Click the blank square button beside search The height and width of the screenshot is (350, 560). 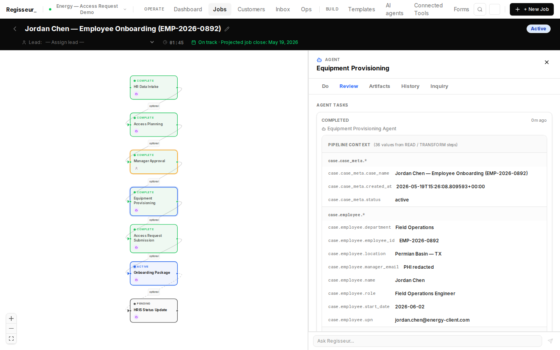495,9
